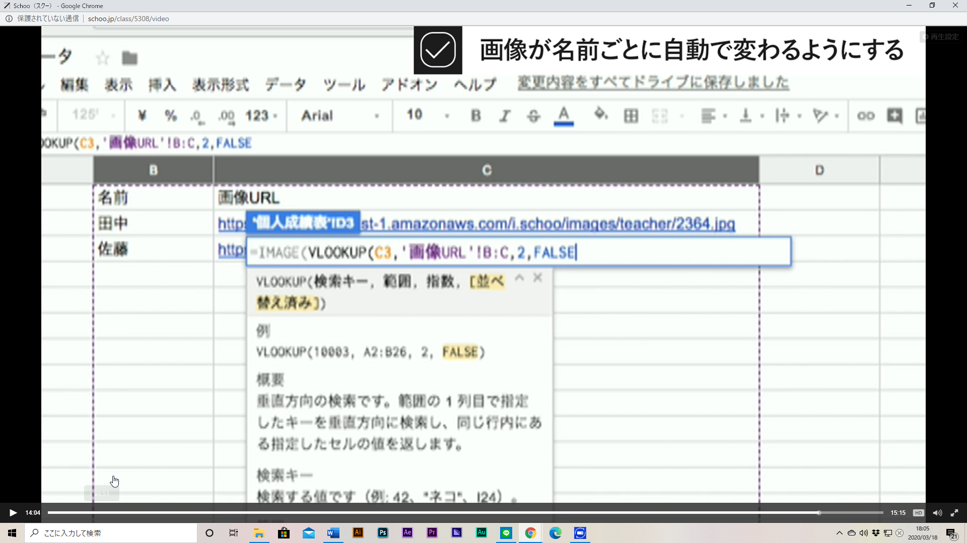Seek on the video progress bar
The width and height of the screenshot is (967, 543).
pos(465,513)
